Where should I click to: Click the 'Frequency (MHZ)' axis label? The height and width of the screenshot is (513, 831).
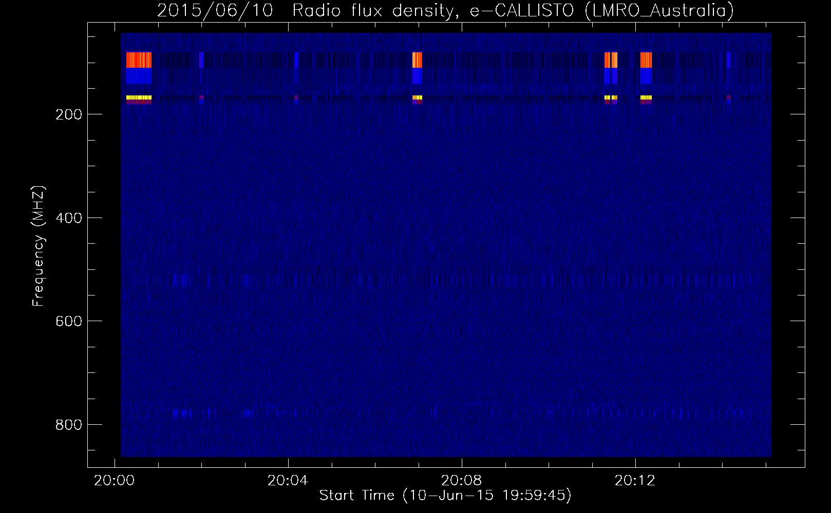click(39, 246)
